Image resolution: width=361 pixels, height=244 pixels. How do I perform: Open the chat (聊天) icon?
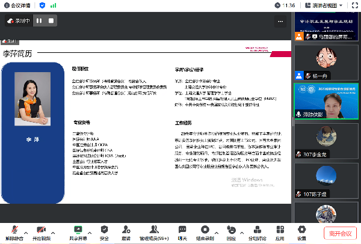[x=182, y=231]
